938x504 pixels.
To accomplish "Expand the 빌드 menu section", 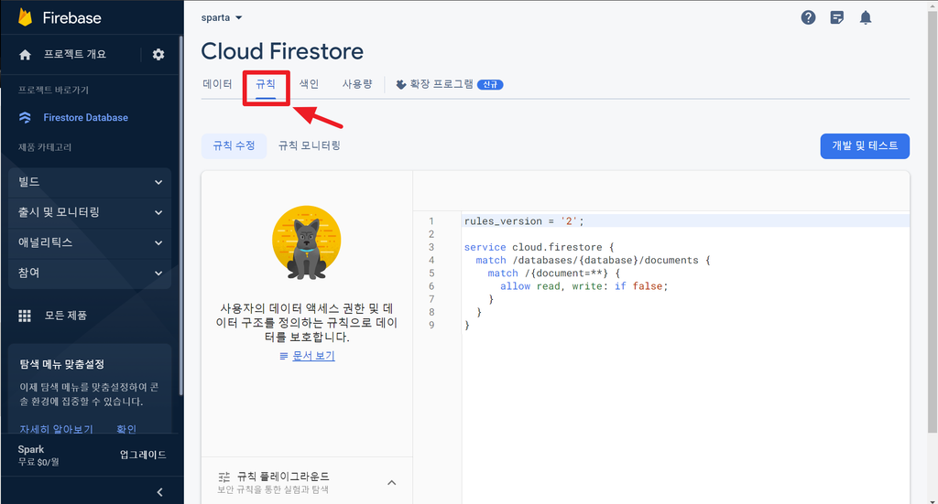I will (x=90, y=182).
